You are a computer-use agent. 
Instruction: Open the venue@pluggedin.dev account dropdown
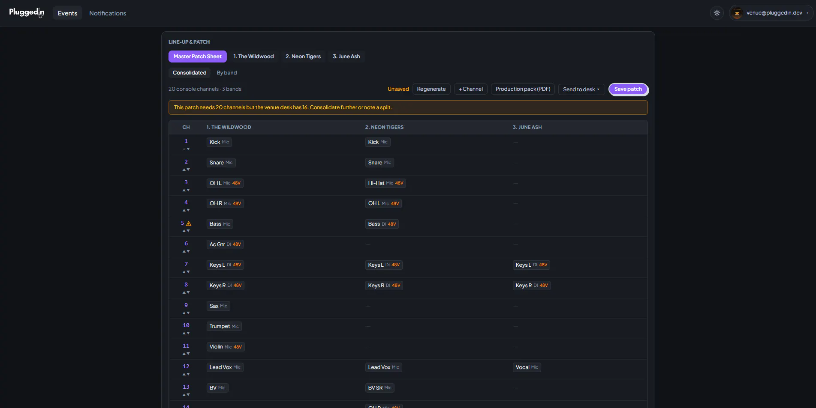pos(771,13)
